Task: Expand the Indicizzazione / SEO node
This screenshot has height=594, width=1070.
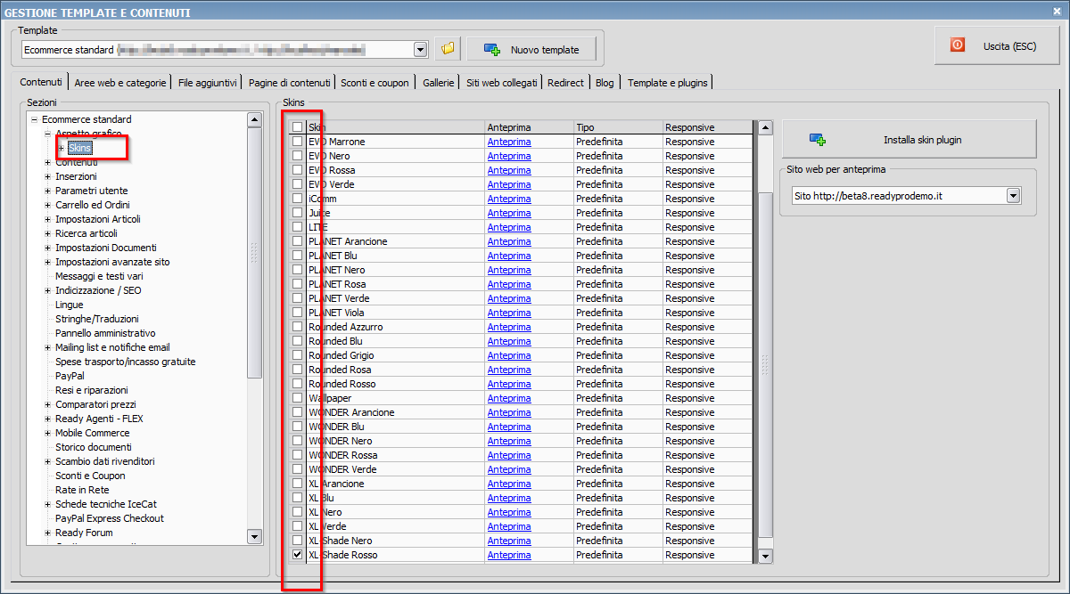Action: [48, 290]
